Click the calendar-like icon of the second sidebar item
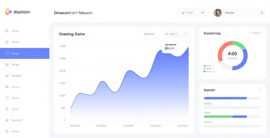The height and width of the screenshot is (138, 270). click(7, 42)
